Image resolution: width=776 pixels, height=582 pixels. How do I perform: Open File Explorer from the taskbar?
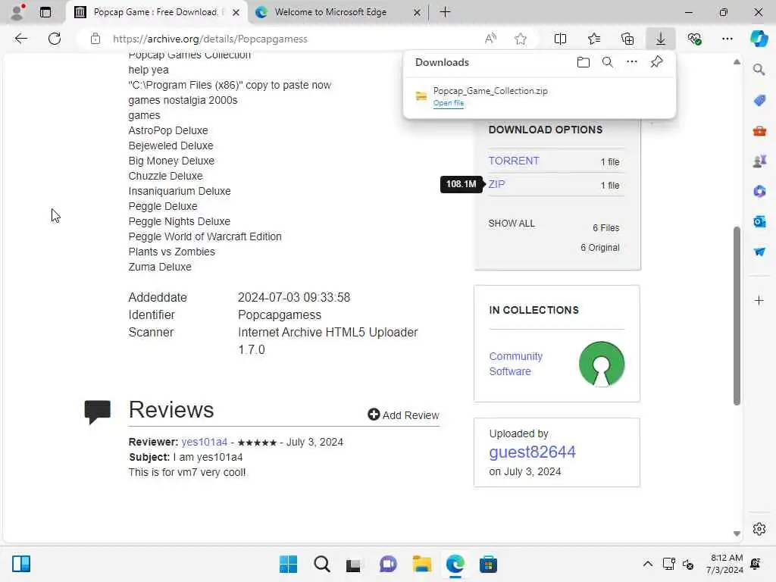pyautogui.click(x=421, y=564)
